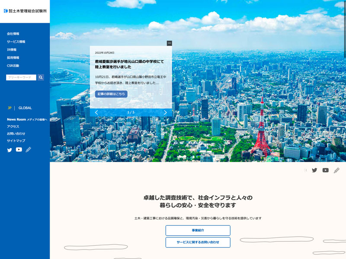346x259 pixels.
Task: Open the 会社情報 menu item
Action: 13,34
